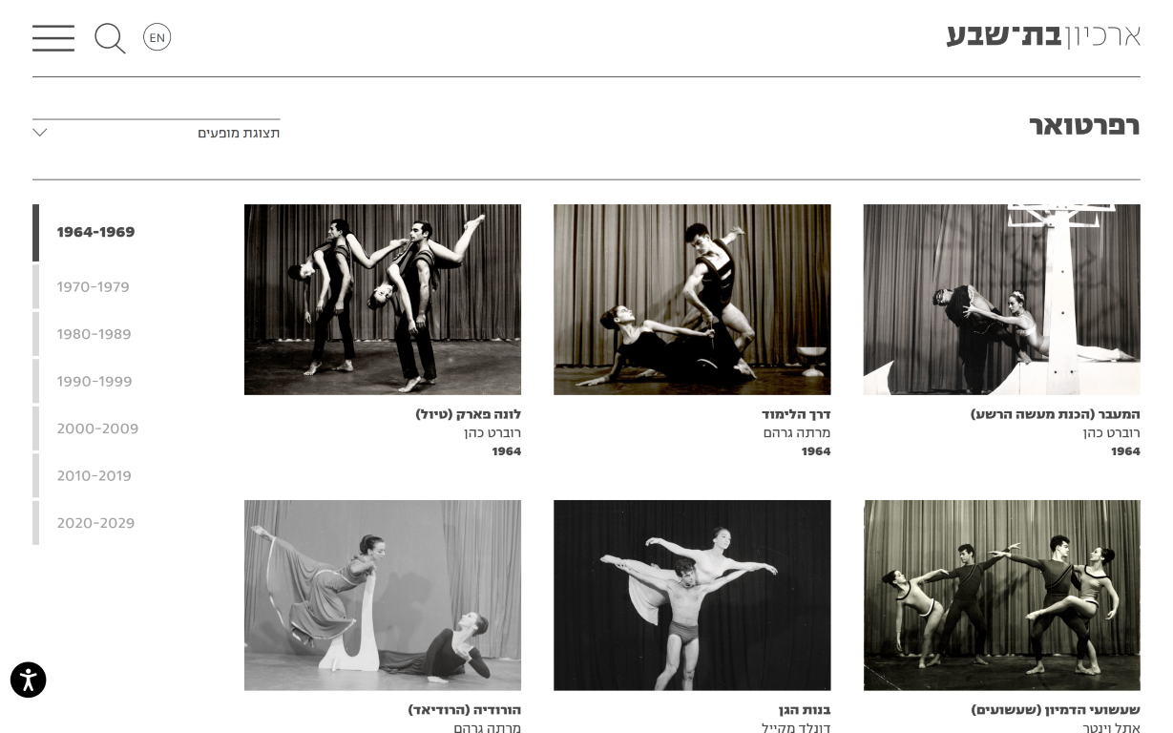Viewport: 1173px width, 733px height.
Task: Switch to the 1970-1979 decade filter
Action: pyautogui.click(x=93, y=286)
